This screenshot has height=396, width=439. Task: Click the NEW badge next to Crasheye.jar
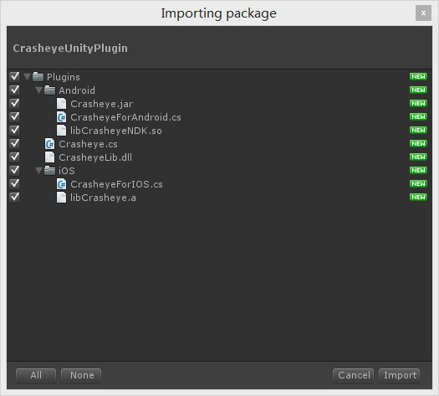tap(418, 104)
